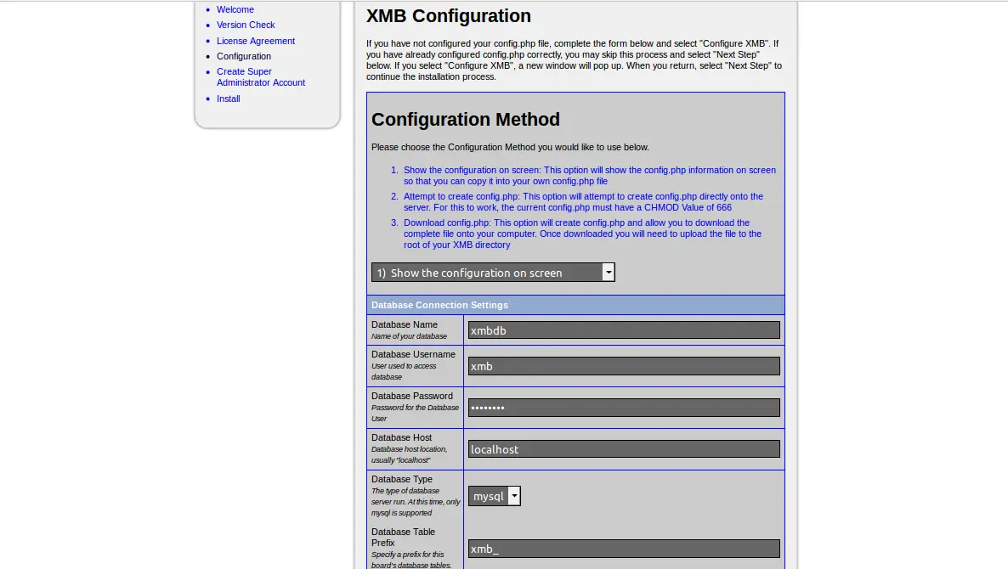Click the Database Username input

point(624,366)
